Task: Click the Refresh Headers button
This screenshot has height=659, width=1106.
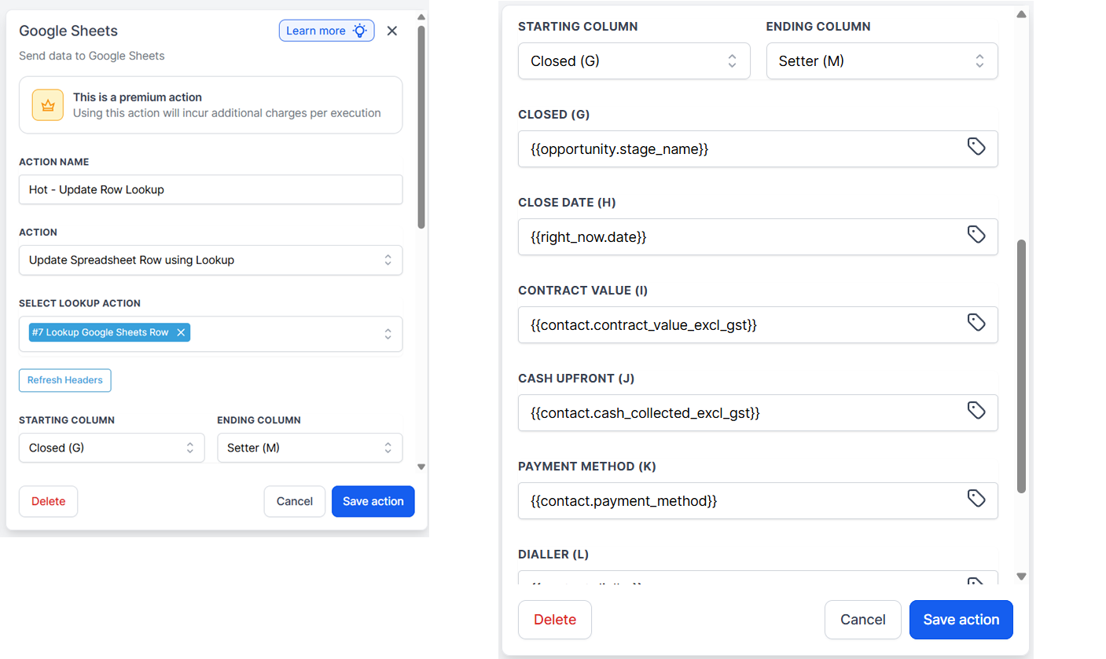Action: [64, 380]
